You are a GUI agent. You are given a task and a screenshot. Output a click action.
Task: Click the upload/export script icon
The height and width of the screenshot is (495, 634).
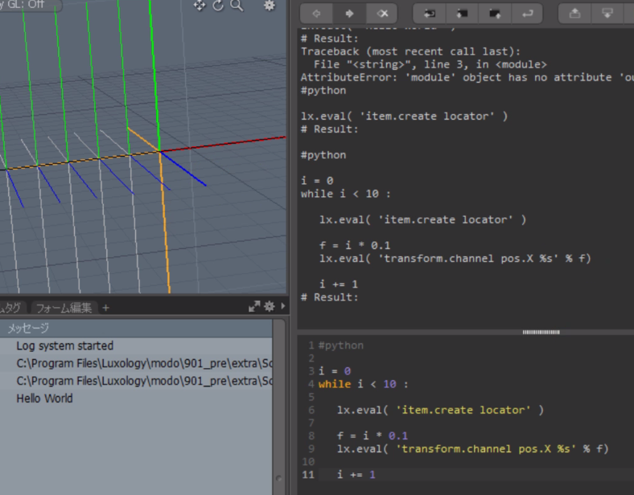click(x=574, y=14)
